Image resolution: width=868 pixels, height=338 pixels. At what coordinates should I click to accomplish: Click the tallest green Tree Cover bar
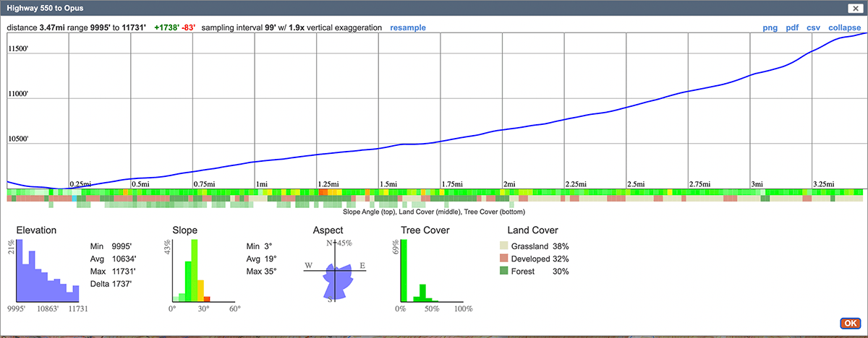404,271
